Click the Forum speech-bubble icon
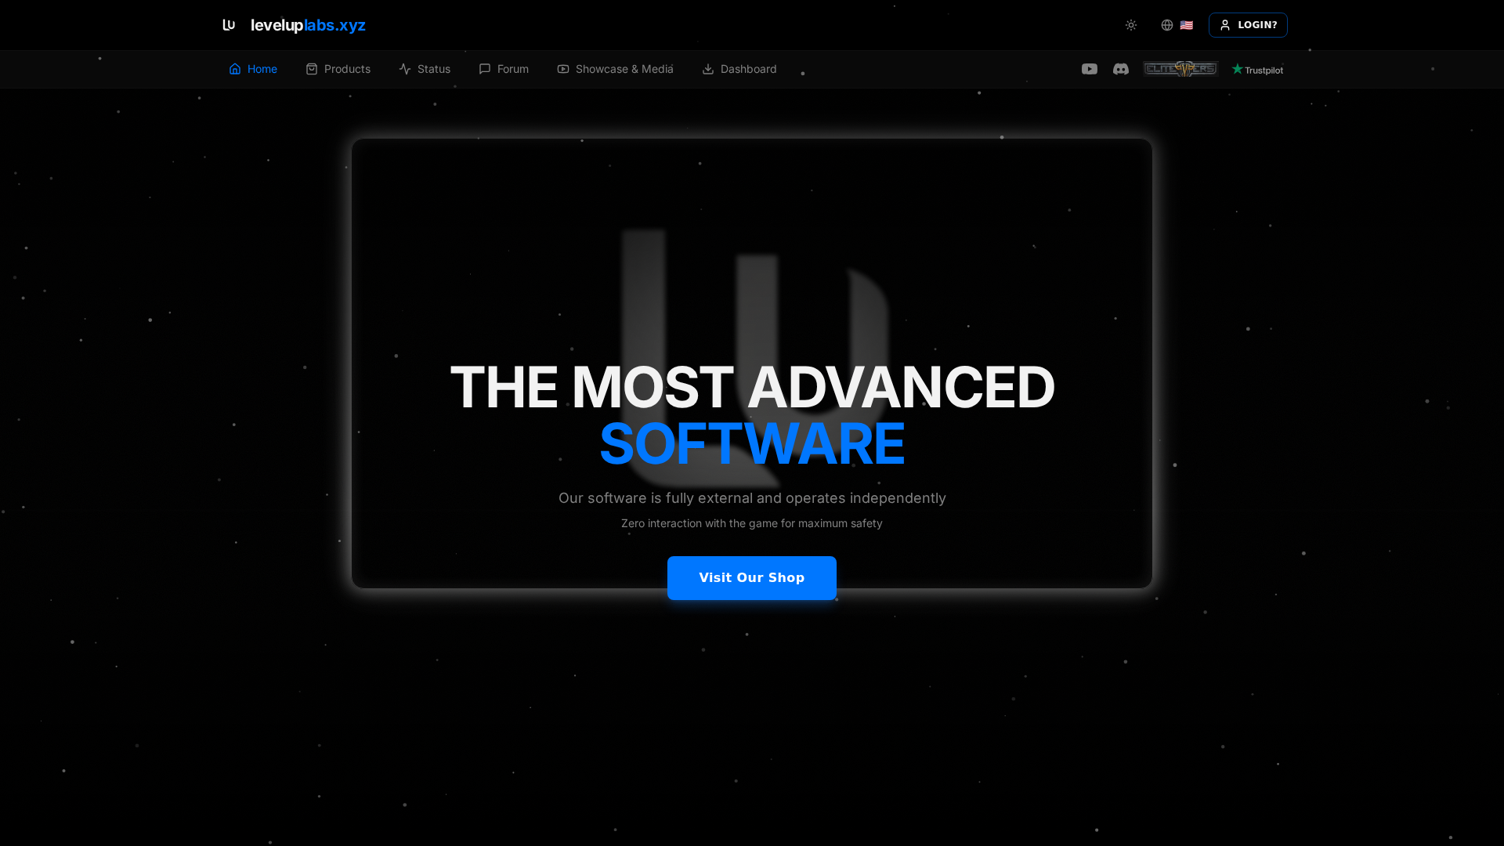1504x846 pixels. tap(485, 69)
